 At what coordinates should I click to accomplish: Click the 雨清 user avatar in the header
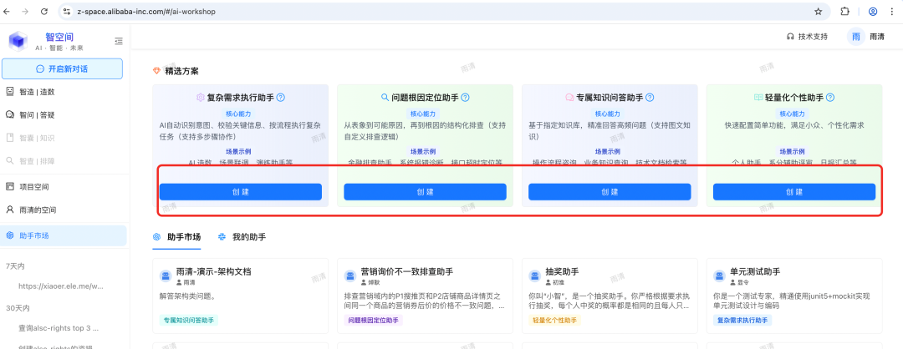(855, 37)
